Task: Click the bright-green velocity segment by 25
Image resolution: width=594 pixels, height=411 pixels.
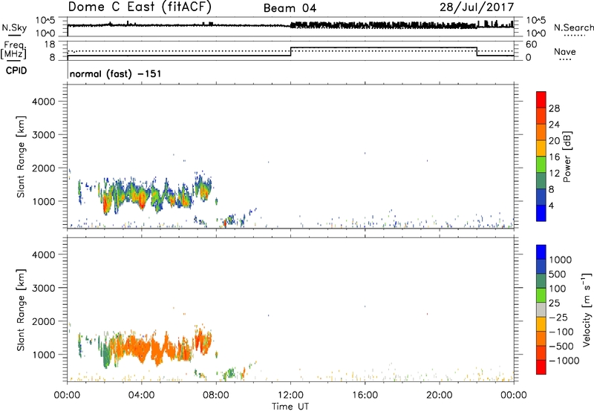Action: click(x=541, y=295)
